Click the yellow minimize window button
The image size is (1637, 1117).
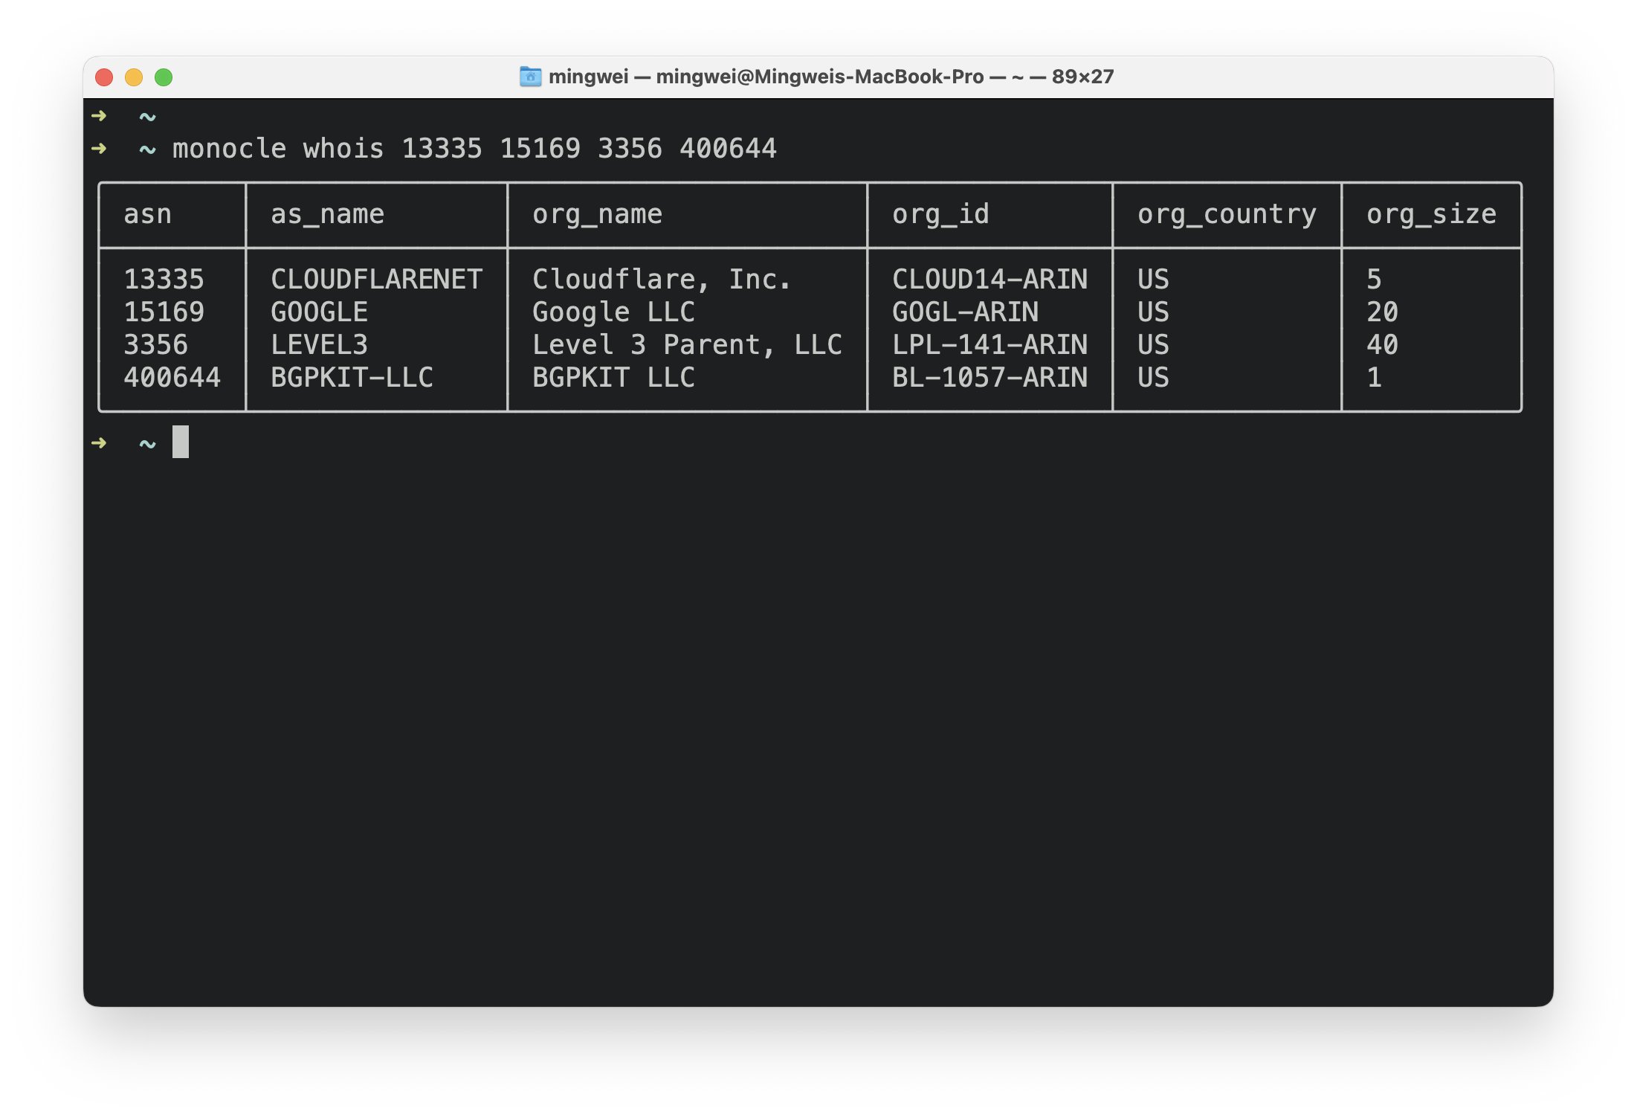(x=134, y=77)
